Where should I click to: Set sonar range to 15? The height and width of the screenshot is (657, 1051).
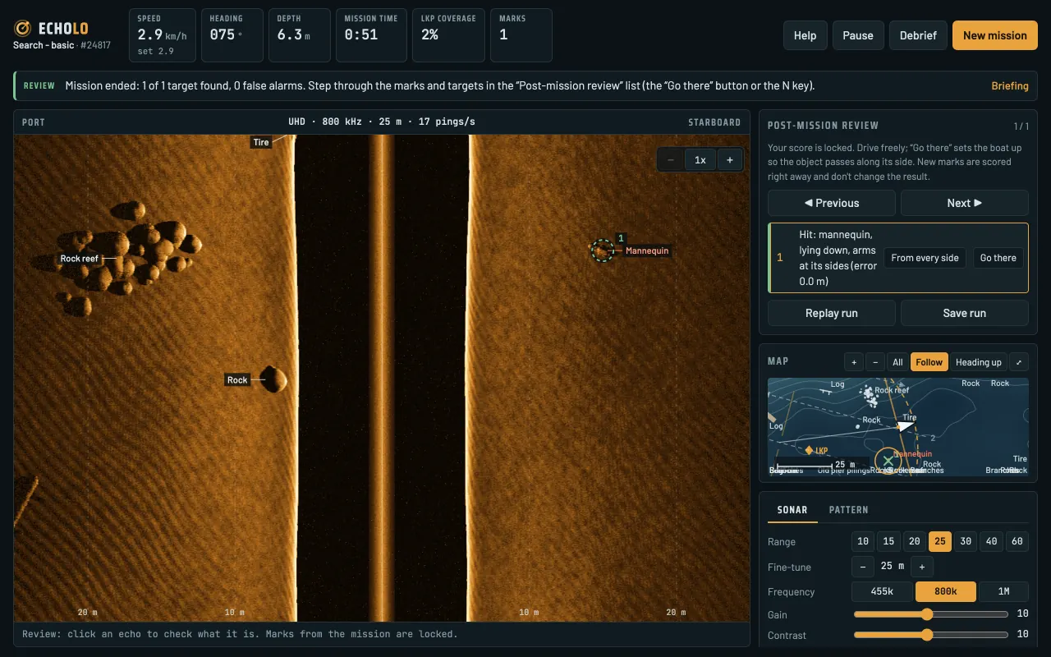pos(888,541)
